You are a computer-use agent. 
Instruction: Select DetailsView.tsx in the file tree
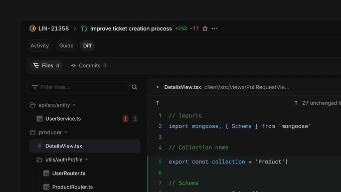(85, 146)
